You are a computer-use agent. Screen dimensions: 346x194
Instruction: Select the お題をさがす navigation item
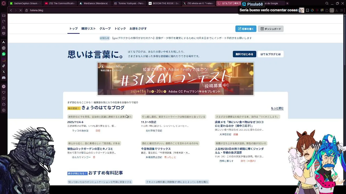tap(138, 29)
